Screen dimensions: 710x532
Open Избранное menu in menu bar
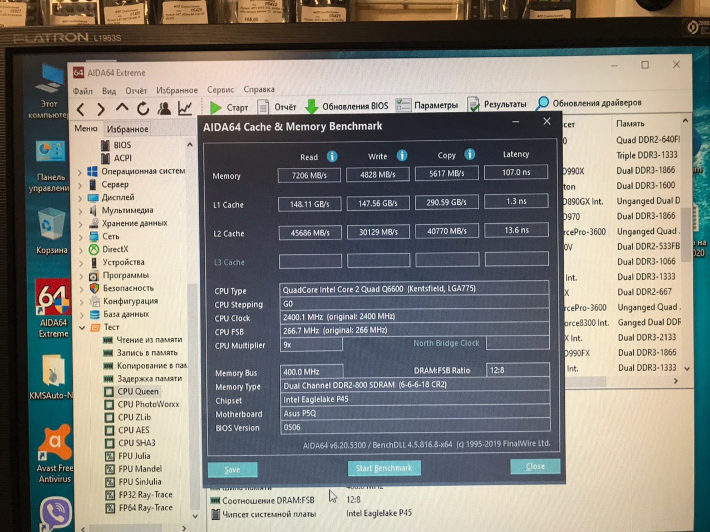coord(177,90)
